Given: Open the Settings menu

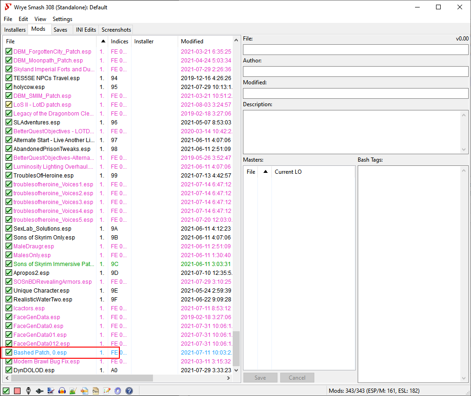Looking at the screenshot, I should coord(62,19).
